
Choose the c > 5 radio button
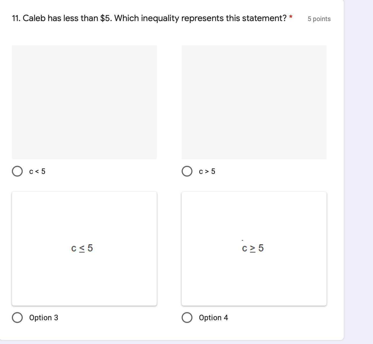(x=187, y=171)
